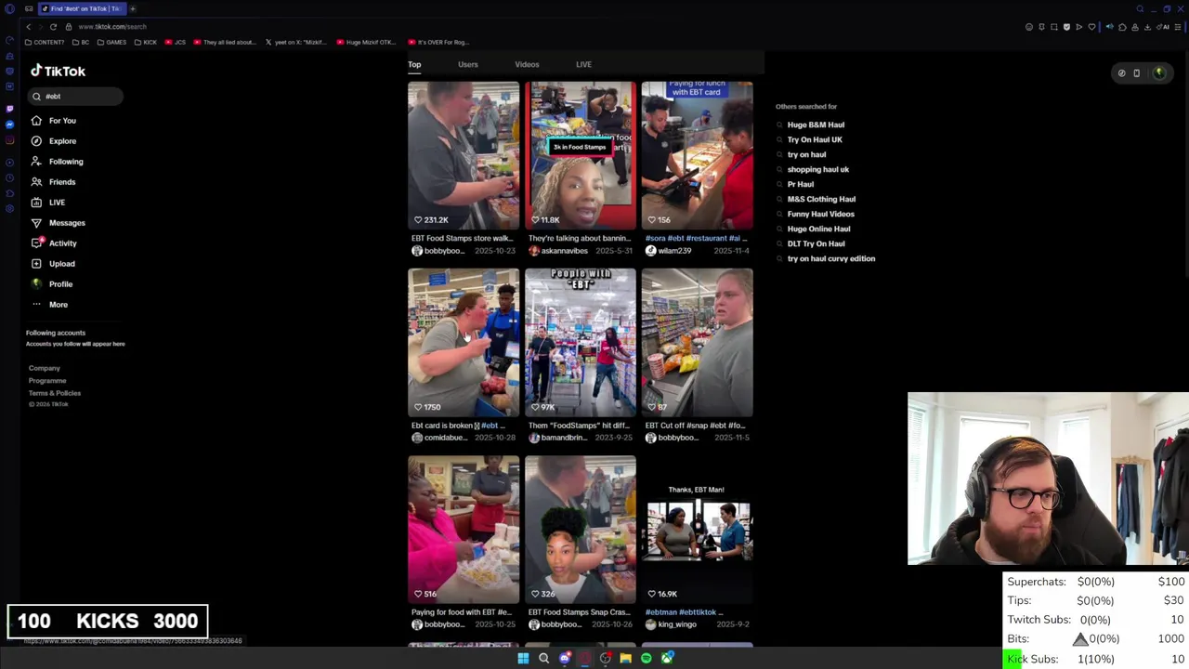This screenshot has width=1189, height=669.
Task: Click the For You sidebar icon
Action: tap(36, 121)
